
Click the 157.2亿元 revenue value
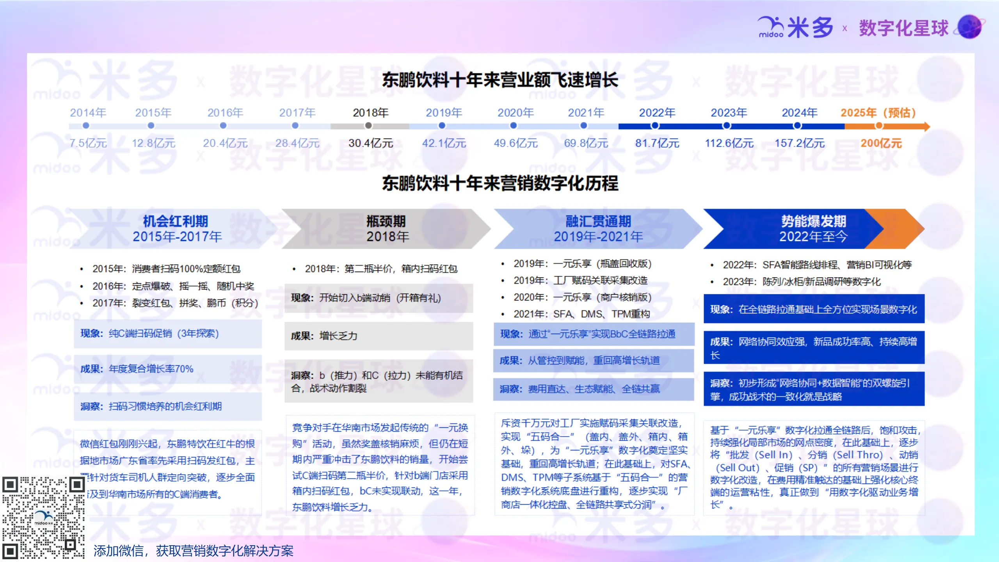tap(800, 143)
